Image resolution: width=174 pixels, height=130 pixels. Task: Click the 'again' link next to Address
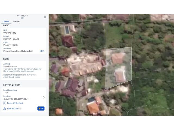pyautogui.click(x=42, y=51)
